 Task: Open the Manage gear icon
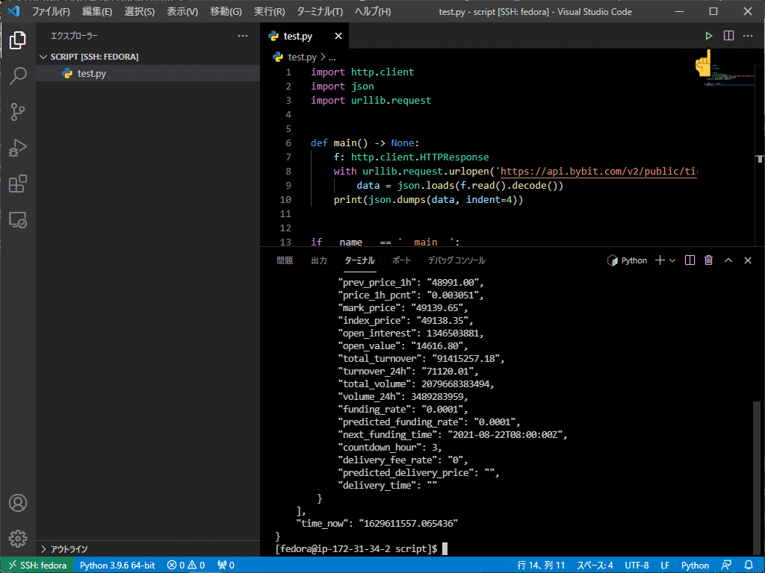click(x=18, y=539)
